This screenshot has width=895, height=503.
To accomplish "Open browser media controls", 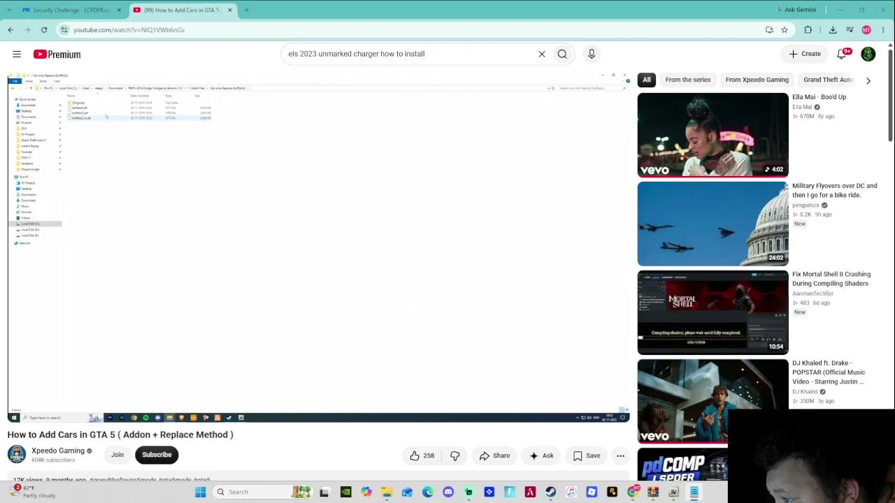I will pyautogui.click(x=850, y=29).
